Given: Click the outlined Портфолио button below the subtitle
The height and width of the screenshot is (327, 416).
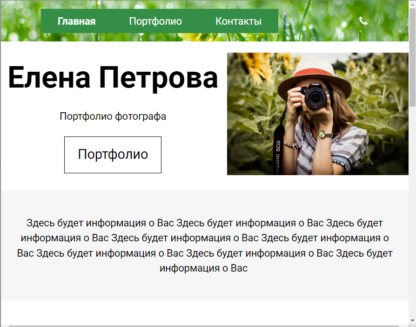Looking at the screenshot, I should pos(113,155).
